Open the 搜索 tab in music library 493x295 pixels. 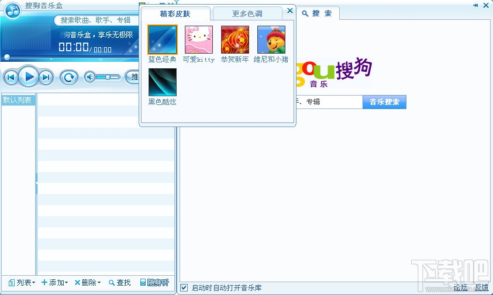tap(317, 13)
